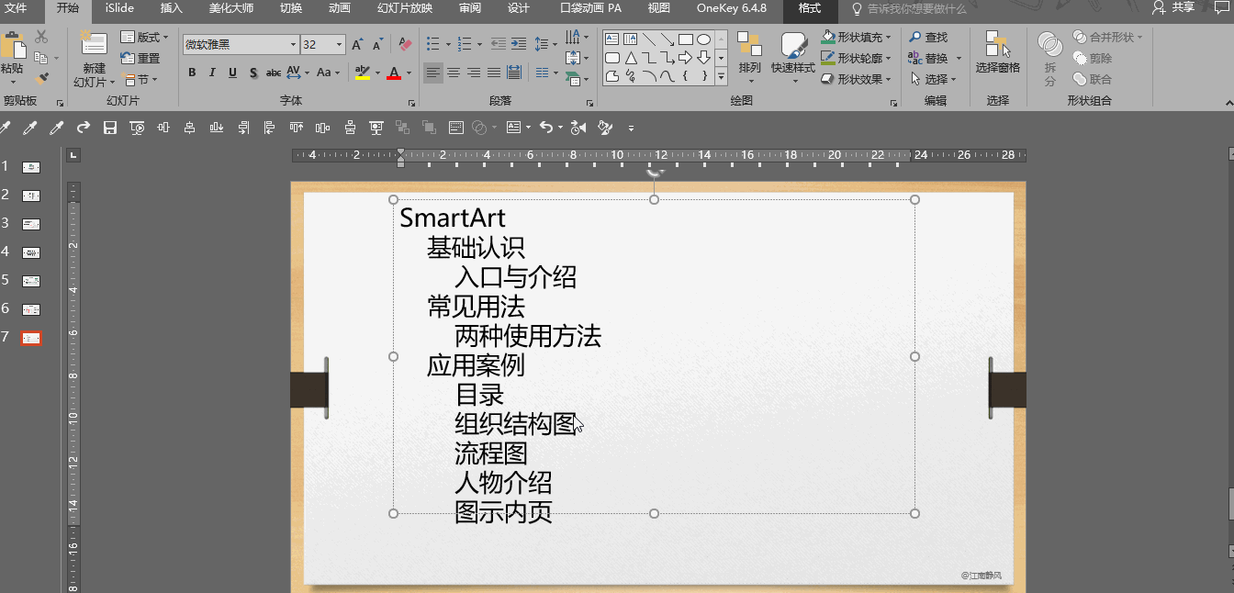1234x593 pixels.
Task: Select the text box shape in gallery
Action: tap(612, 39)
